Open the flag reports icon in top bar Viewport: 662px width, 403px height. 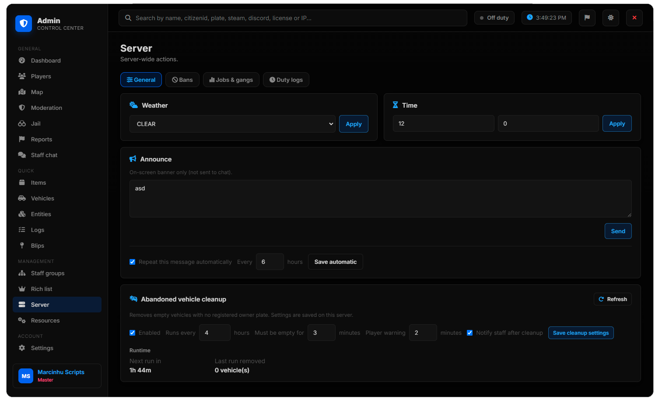point(587,18)
